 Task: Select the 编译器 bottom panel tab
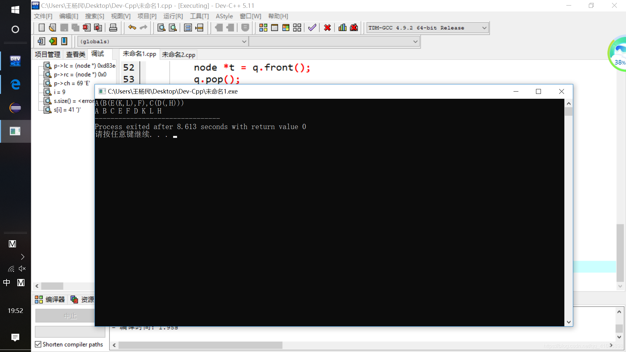pos(50,300)
